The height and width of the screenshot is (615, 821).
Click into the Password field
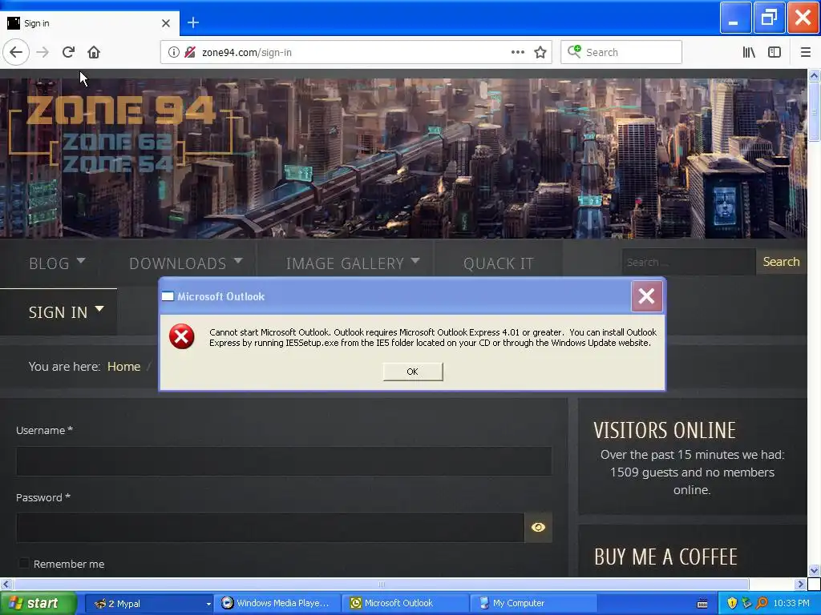coord(270,527)
